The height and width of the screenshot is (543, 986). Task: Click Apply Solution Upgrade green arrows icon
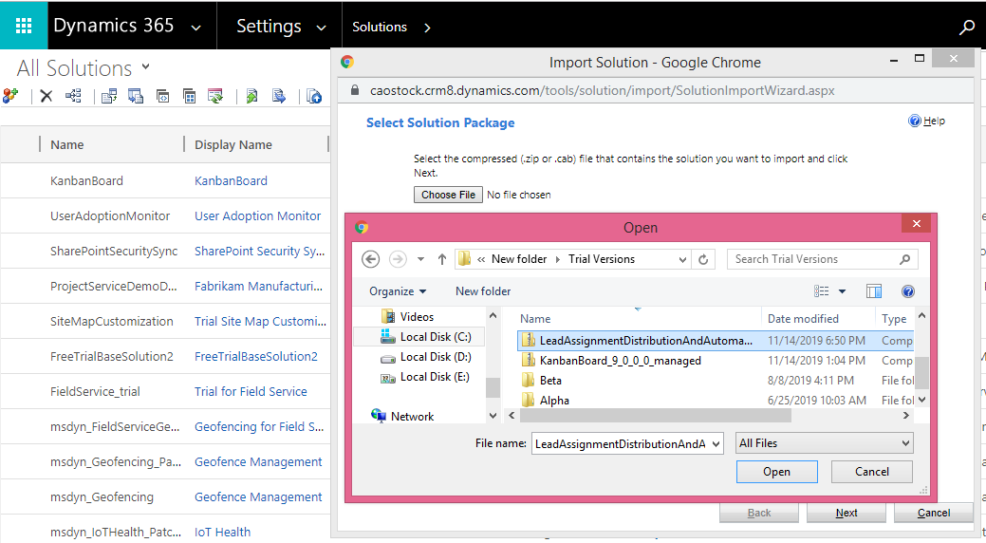pyautogui.click(x=215, y=96)
